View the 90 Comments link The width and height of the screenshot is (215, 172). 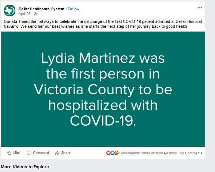tap(191, 153)
